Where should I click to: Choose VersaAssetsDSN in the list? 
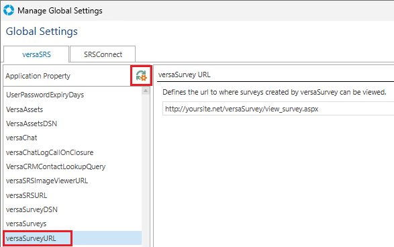pyautogui.click(x=72, y=123)
